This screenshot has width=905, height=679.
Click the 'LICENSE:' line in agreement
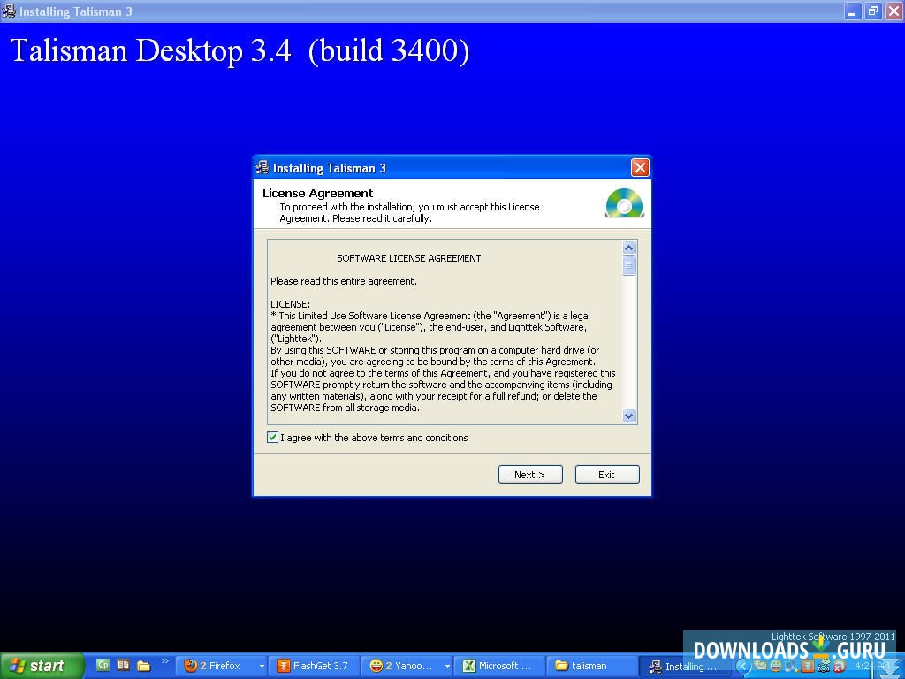click(x=290, y=304)
